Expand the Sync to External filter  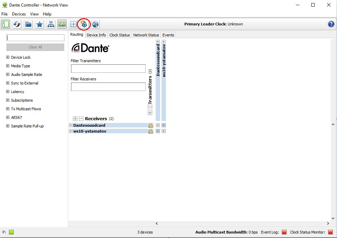pos(8,83)
